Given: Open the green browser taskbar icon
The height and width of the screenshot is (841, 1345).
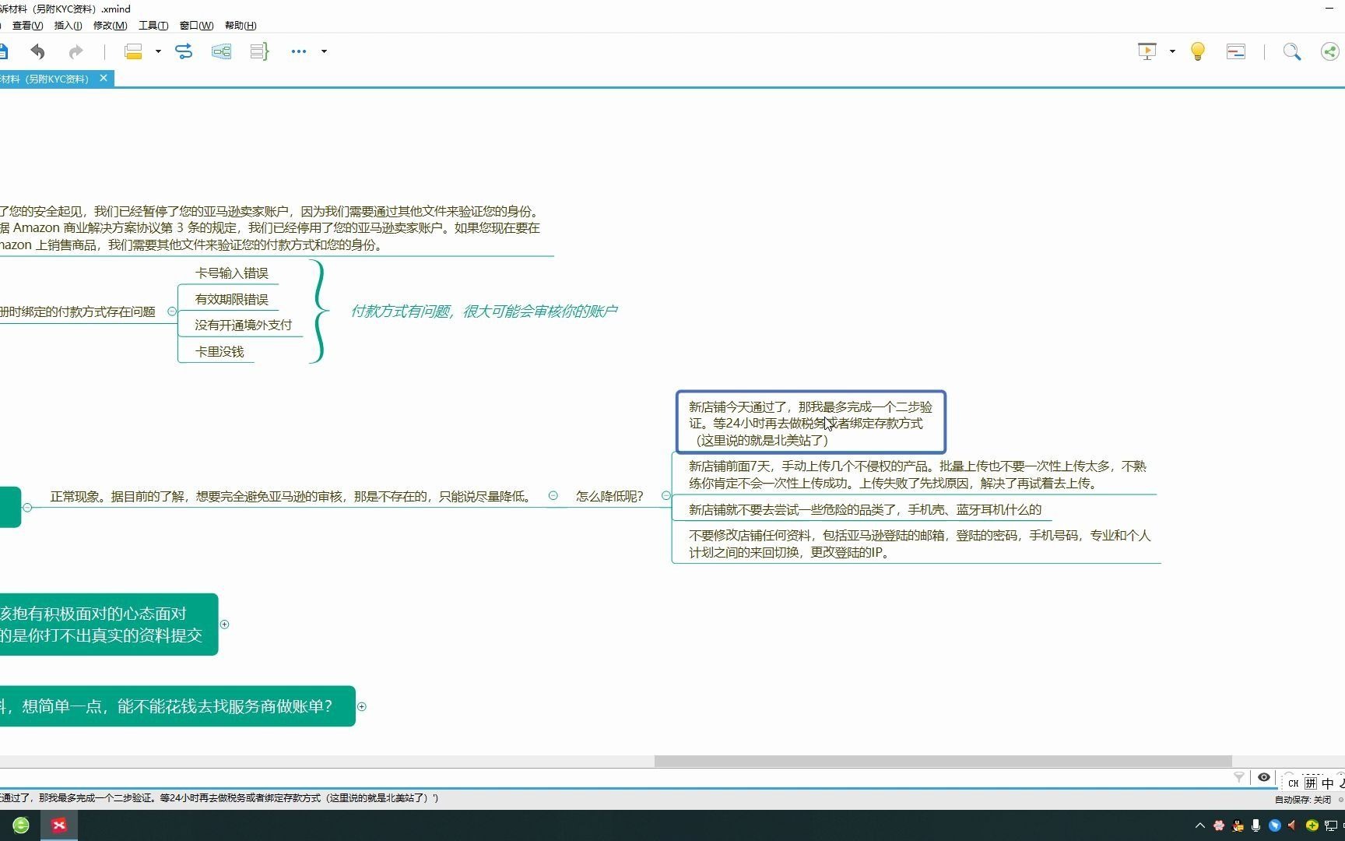Looking at the screenshot, I should [21, 825].
